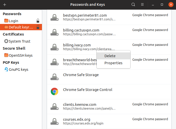
Task: Toggle the lock on Default keyring
Action: 38,27
